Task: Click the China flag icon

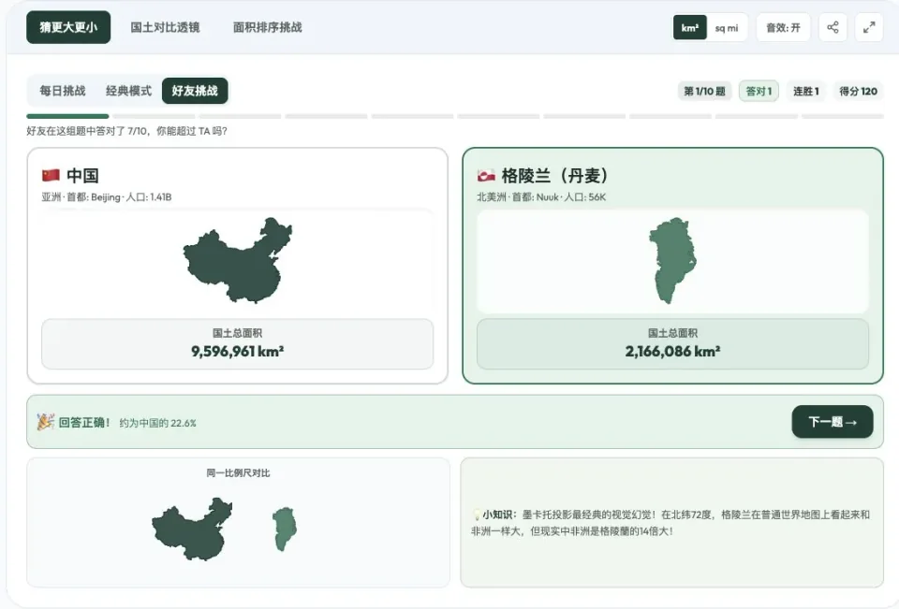Action: pyautogui.click(x=51, y=175)
